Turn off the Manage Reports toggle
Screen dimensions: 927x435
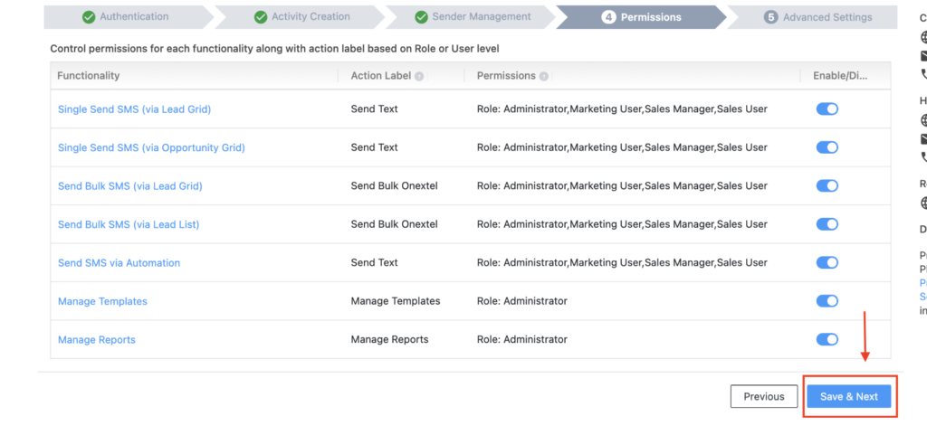pos(827,339)
